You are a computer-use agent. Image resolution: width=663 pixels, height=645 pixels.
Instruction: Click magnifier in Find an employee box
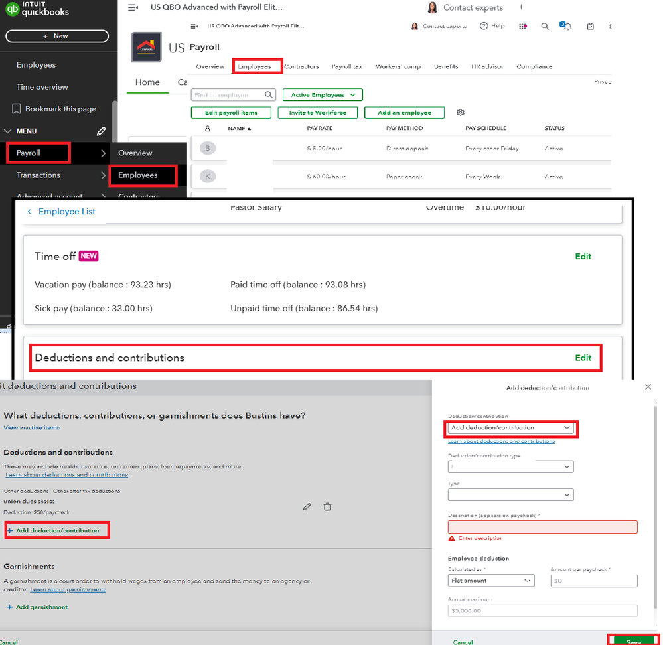coord(269,95)
